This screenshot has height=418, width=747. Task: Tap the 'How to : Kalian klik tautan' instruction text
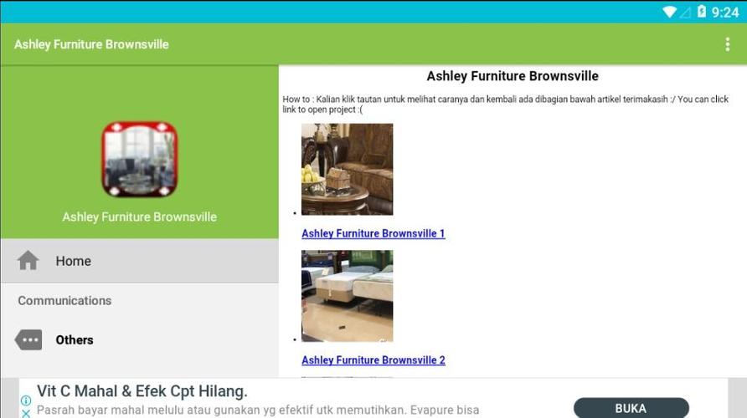pos(506,104)
